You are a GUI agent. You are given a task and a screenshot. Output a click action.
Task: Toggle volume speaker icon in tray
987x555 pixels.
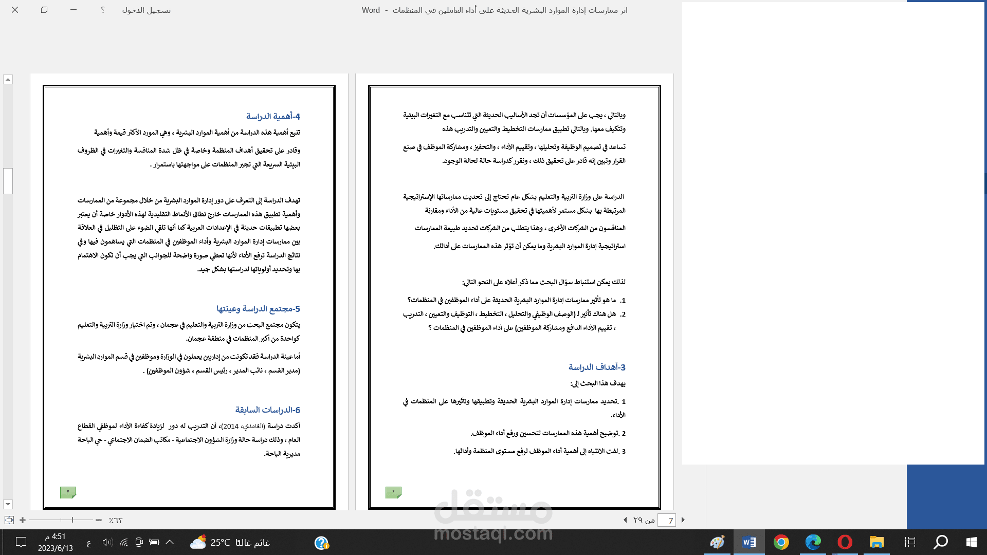[x=106, y=542]
